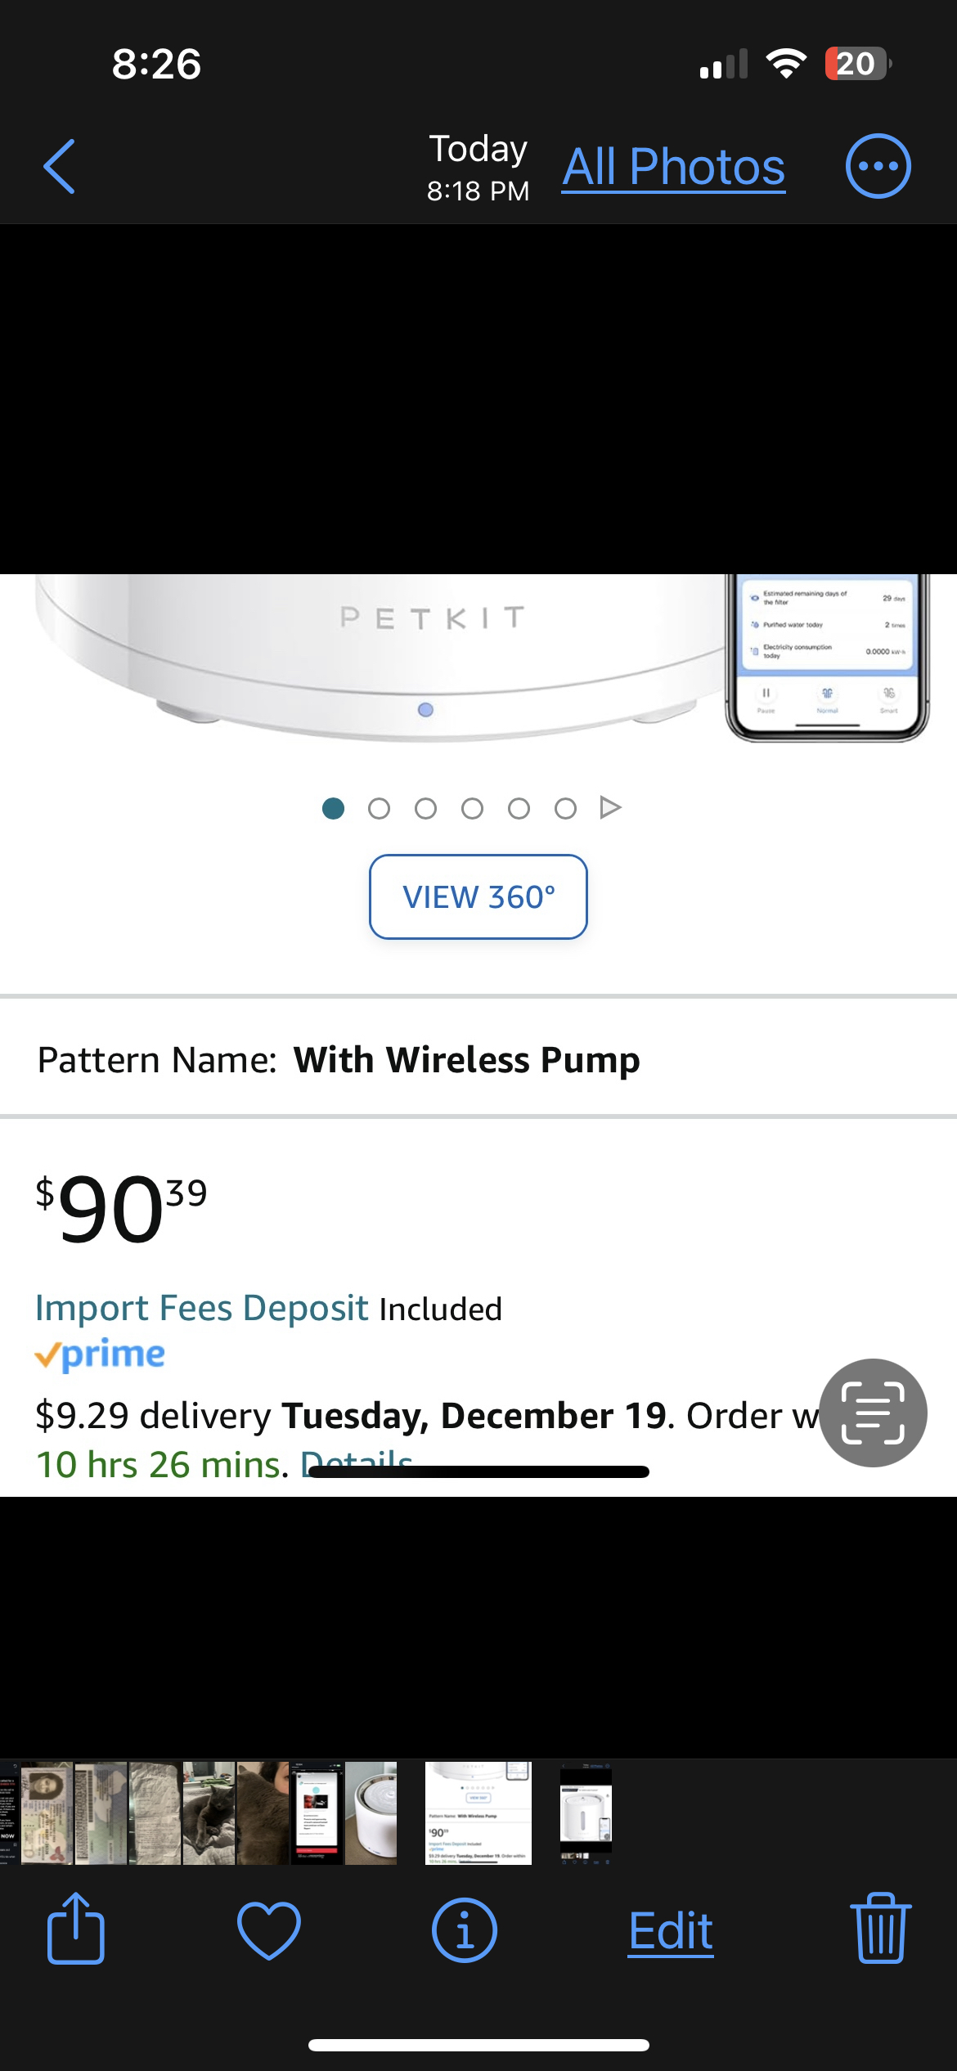Delete this screenshot with the trash icon

pos(881,1931)
